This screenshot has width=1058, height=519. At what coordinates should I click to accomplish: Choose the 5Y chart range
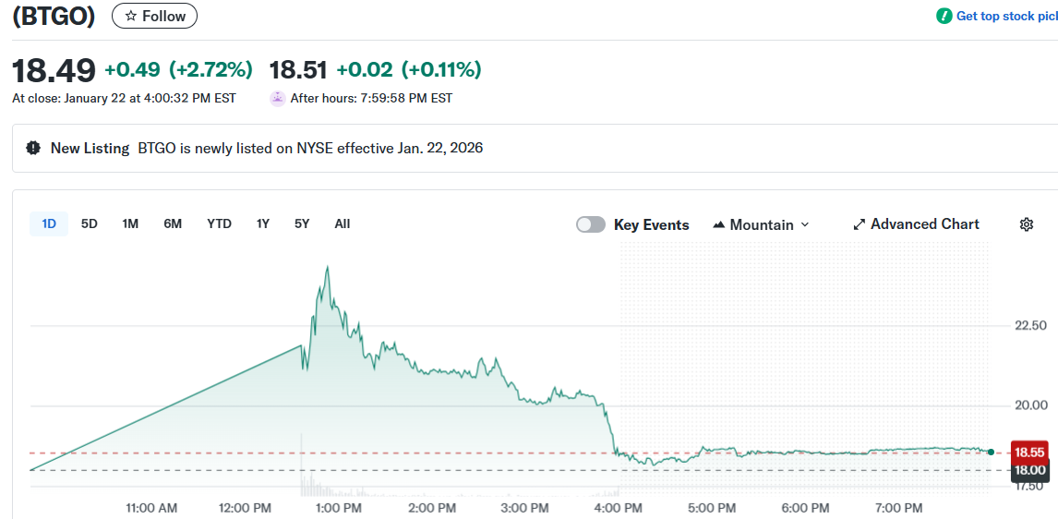point(302,223)
